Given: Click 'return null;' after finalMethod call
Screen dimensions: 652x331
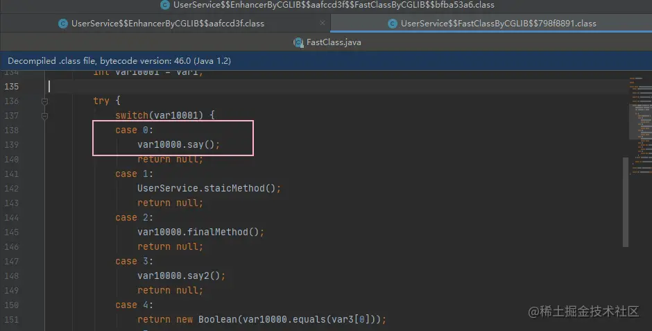Looking at the screenshot, I should [170, 246].
